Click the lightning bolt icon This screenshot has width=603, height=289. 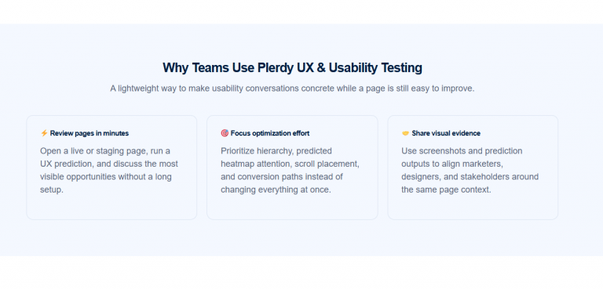tap(44, 133)
